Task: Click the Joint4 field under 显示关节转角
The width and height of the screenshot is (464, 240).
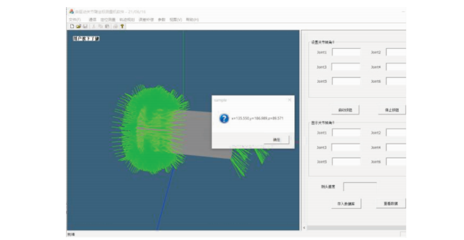Action: point(396,147)
